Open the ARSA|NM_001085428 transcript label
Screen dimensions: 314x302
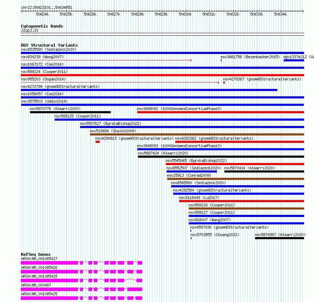coord(39,276)
